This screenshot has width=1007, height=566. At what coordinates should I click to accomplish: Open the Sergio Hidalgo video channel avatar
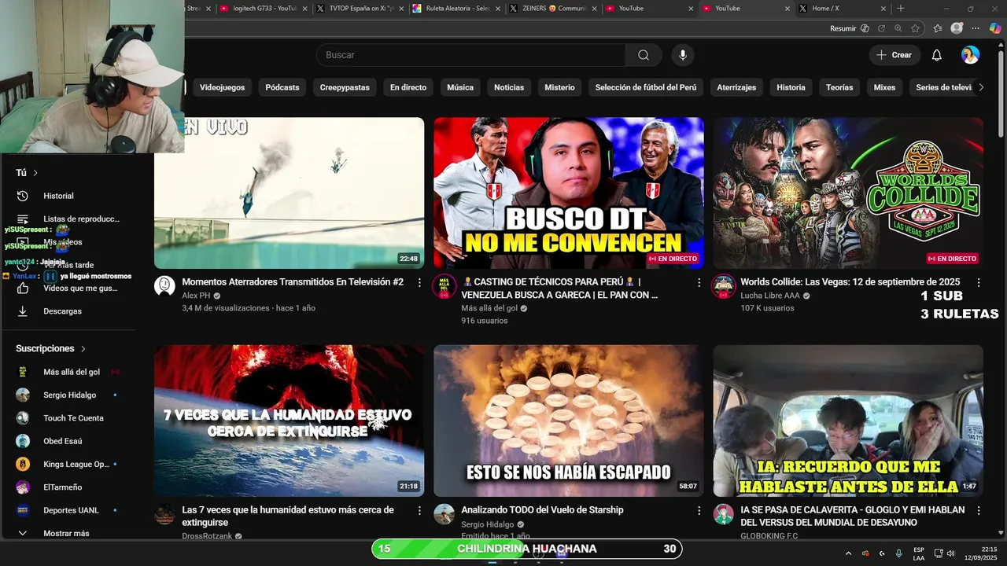coord(444,514)
